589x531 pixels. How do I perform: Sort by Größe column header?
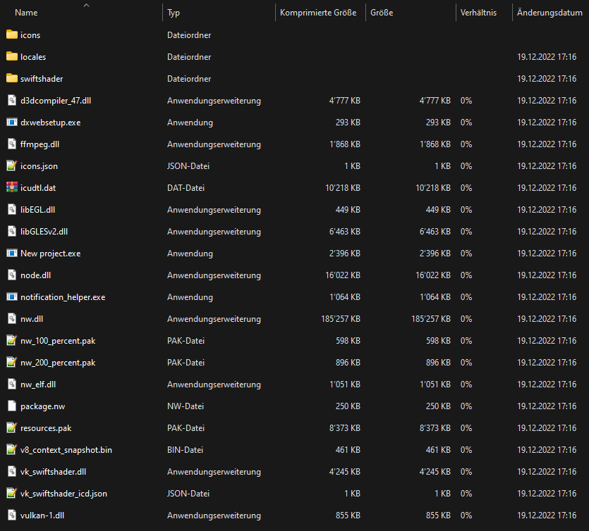coord(382,13)
